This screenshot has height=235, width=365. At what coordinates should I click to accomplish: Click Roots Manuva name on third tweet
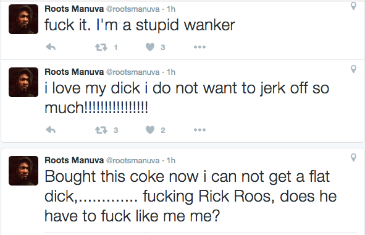tap(74, 160)
